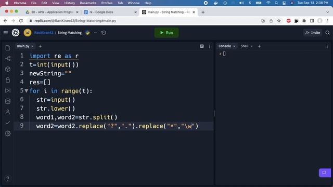Open the Authentication person sidebar icon

click(8, 112)
